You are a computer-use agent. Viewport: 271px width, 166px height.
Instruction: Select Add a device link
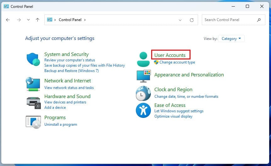pos(55,108)
